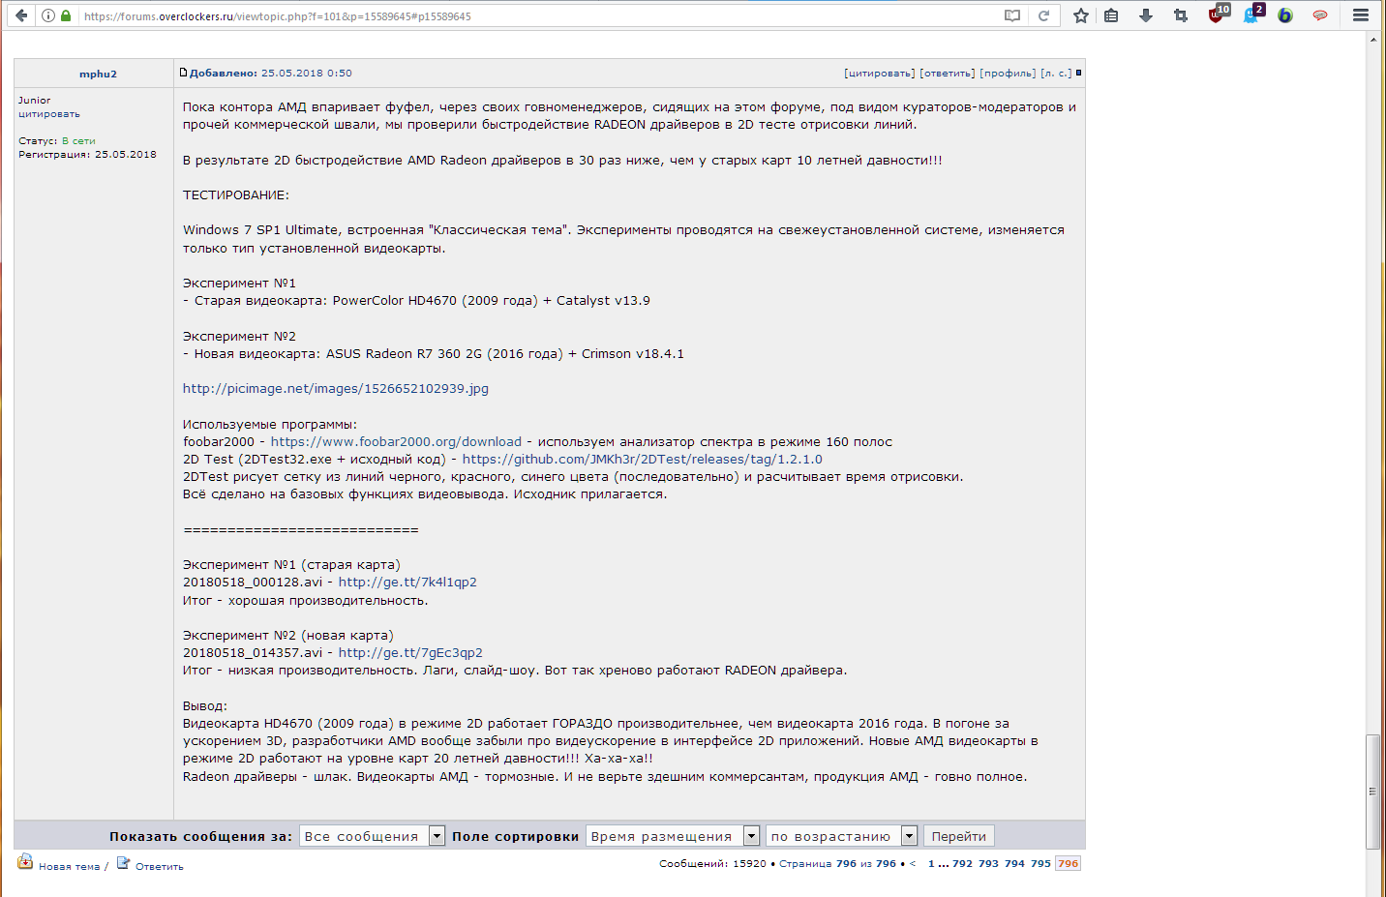The height and width of the screenshot is (897, 1386).
Task: Go back with the browser back arrow
Action: click(x=21, y=15)
